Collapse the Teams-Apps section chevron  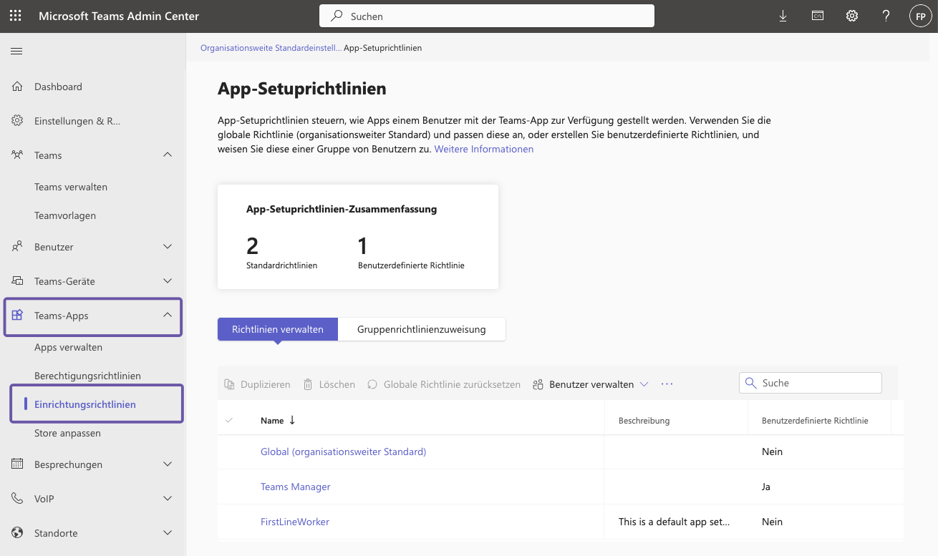pyautogui.click(x=168, y=316)
